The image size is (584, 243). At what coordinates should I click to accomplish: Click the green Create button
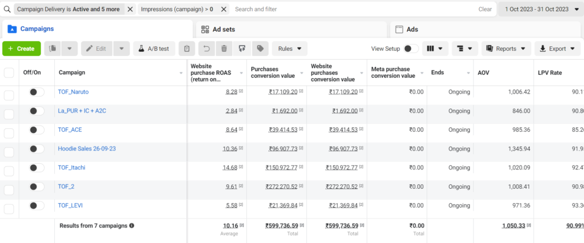click(21, 48)
